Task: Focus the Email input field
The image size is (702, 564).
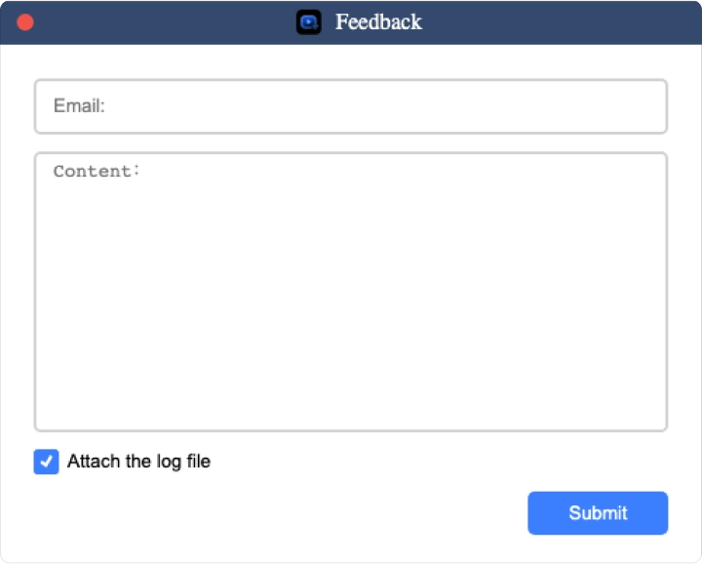Action: click(x=351, y=106)
